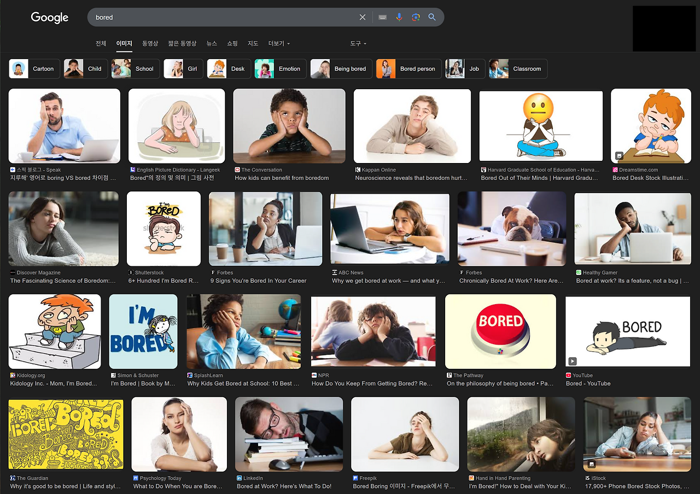The height and width of the screenshot is (494, 700).
Task: Go to the 뉴스 tab
Action: pyautogui.click(x=212, y=43)
